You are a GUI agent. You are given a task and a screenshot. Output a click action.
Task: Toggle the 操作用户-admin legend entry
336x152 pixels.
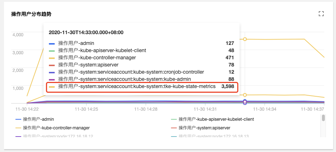(x=35, y=119)
